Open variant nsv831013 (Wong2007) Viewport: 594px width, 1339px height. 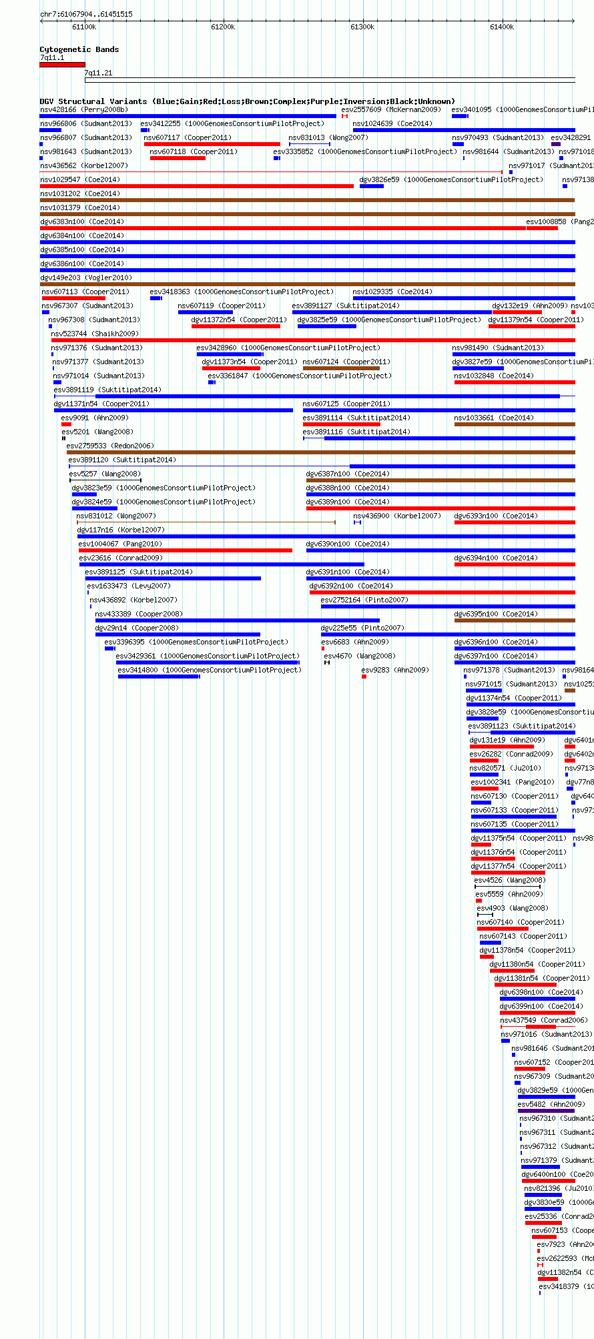328,137
